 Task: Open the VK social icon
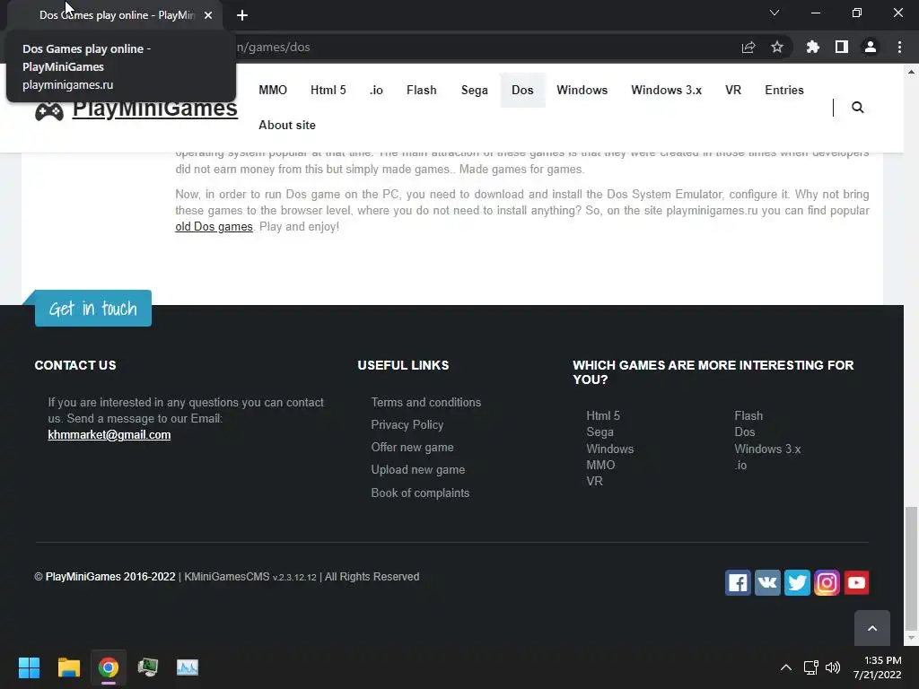(x=767, y=582)
